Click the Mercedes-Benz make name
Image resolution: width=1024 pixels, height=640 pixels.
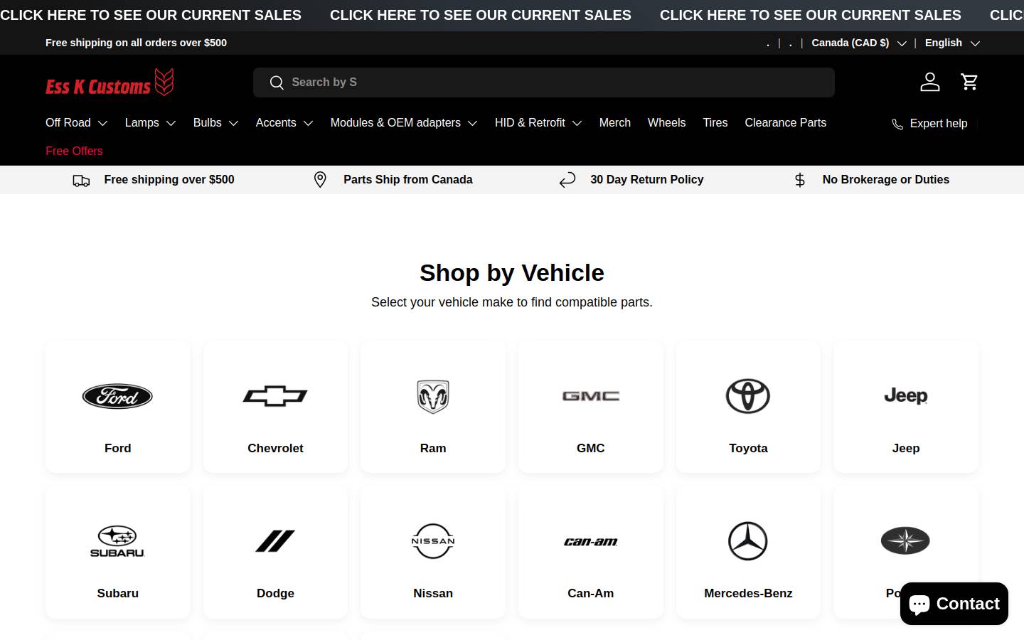748,593
